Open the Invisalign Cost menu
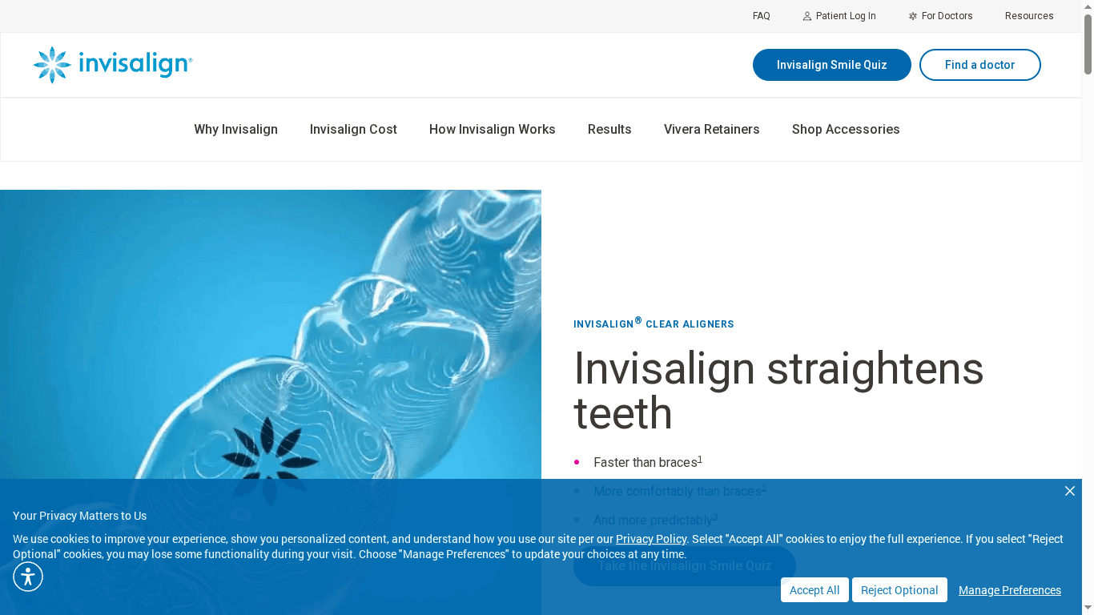The image size is (1094, 615). 353,130
